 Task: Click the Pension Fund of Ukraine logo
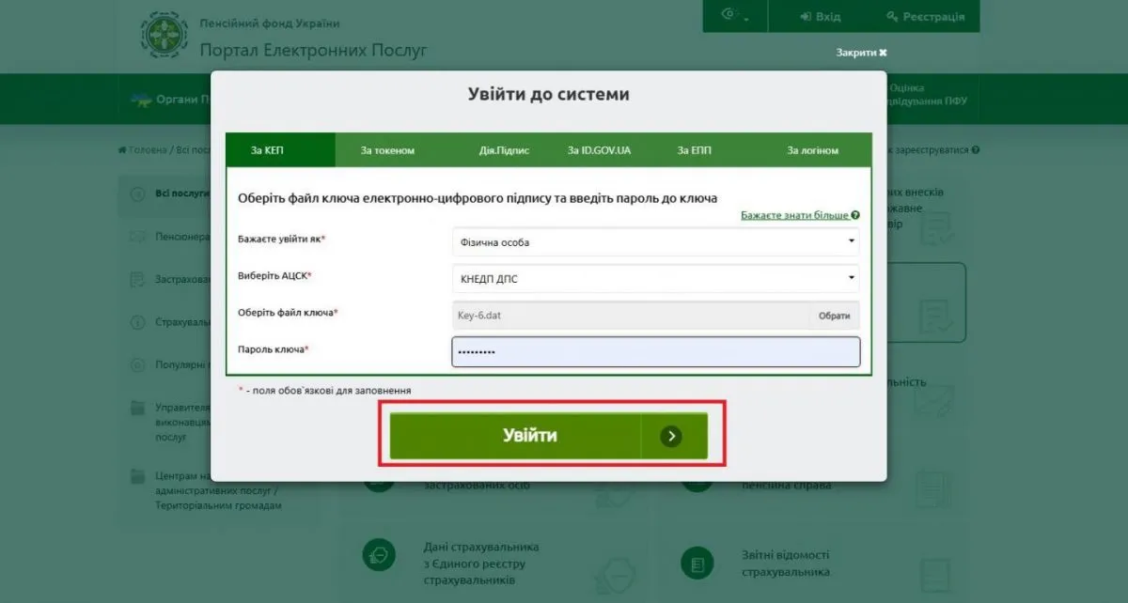point(164,35)
